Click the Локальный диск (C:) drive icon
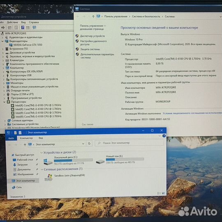Image resolution: width=222 pixels, height=222 pixels. click(48, 162)
